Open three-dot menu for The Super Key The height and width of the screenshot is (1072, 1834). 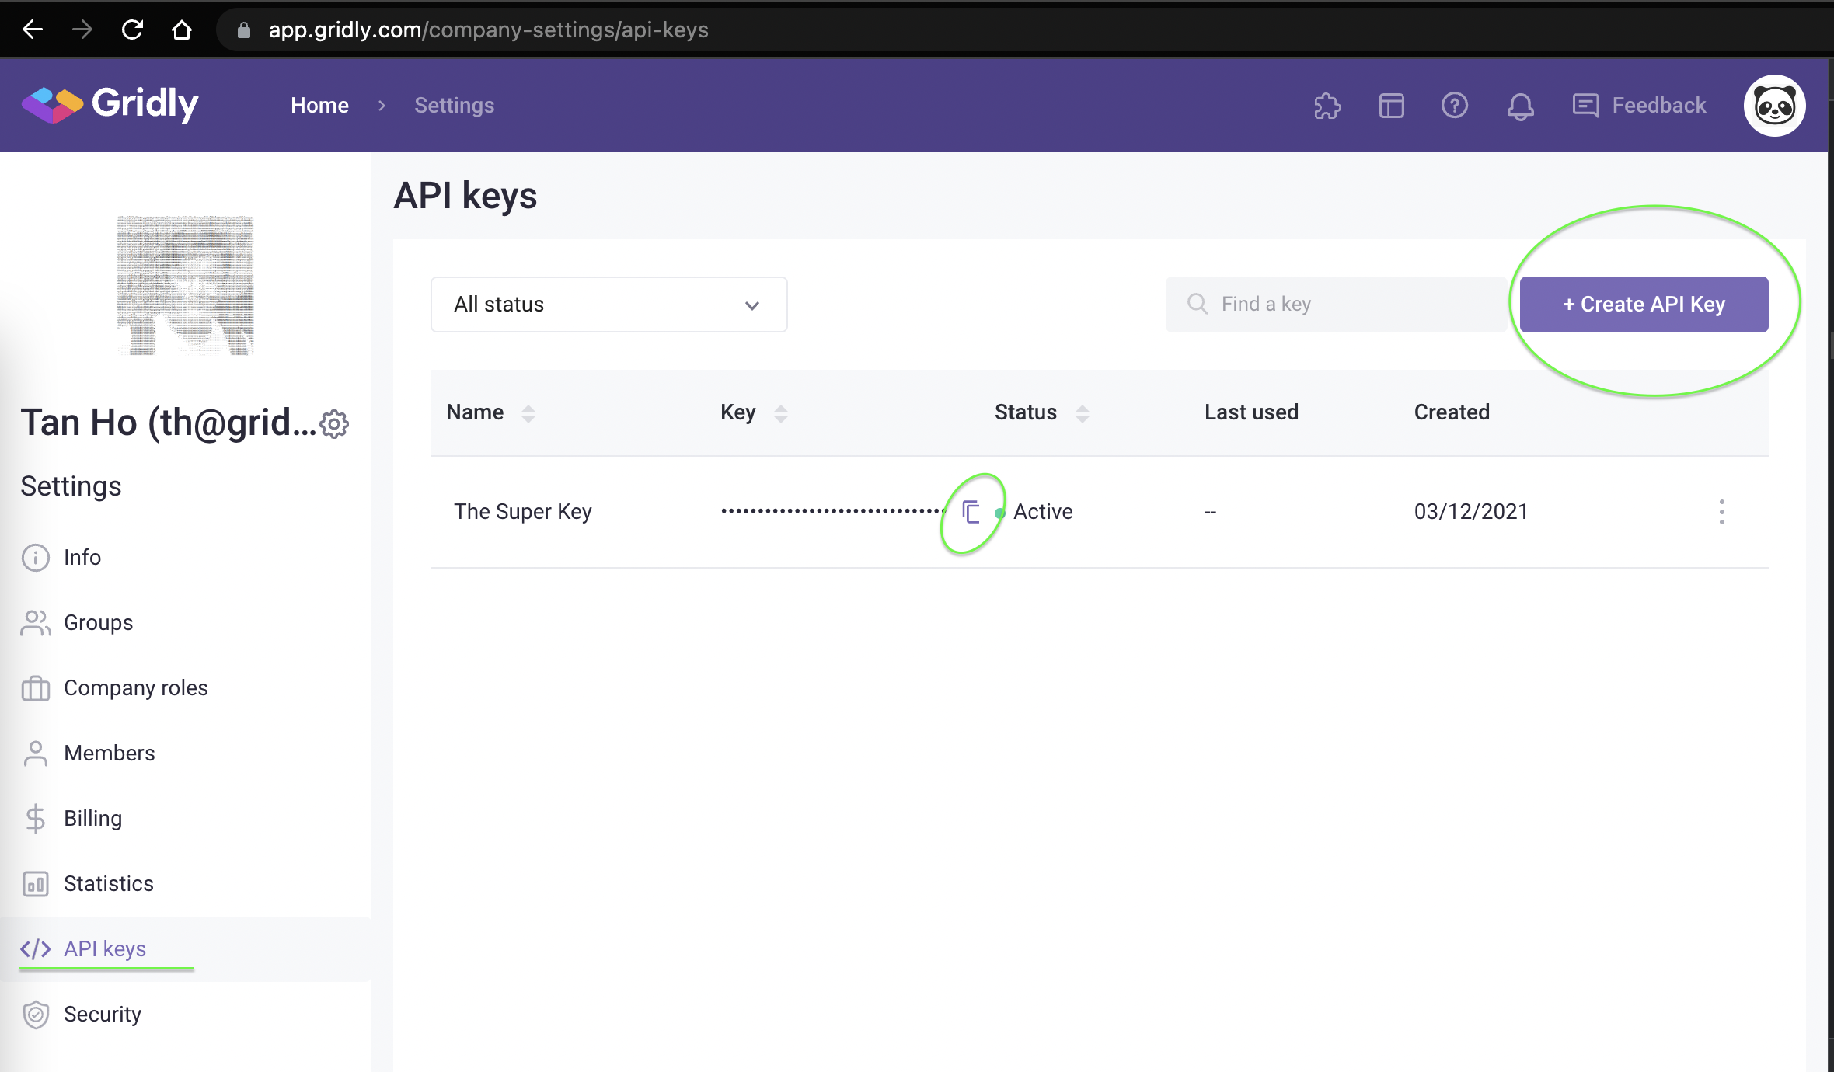tap(1721, 512)
